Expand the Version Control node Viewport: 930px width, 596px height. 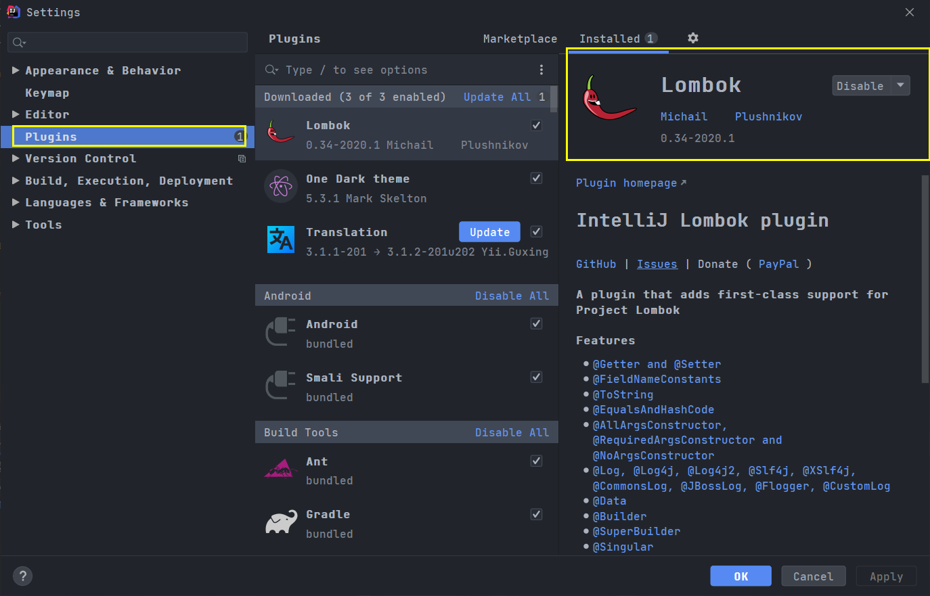click(x=16, y=158)
